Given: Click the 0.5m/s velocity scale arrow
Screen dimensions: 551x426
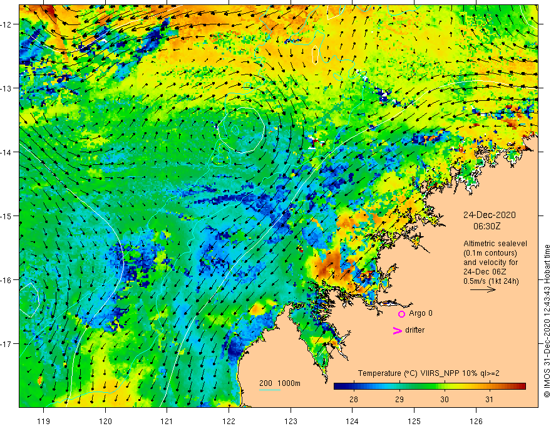Looking at the screenshot, I should (483, 290).
